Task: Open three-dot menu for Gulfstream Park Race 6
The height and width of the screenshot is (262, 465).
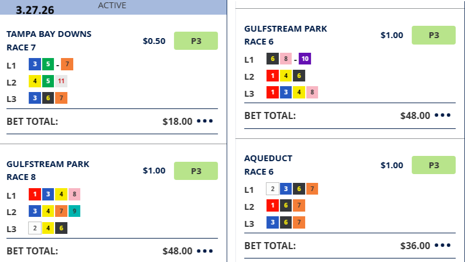Action: point(443,115)
